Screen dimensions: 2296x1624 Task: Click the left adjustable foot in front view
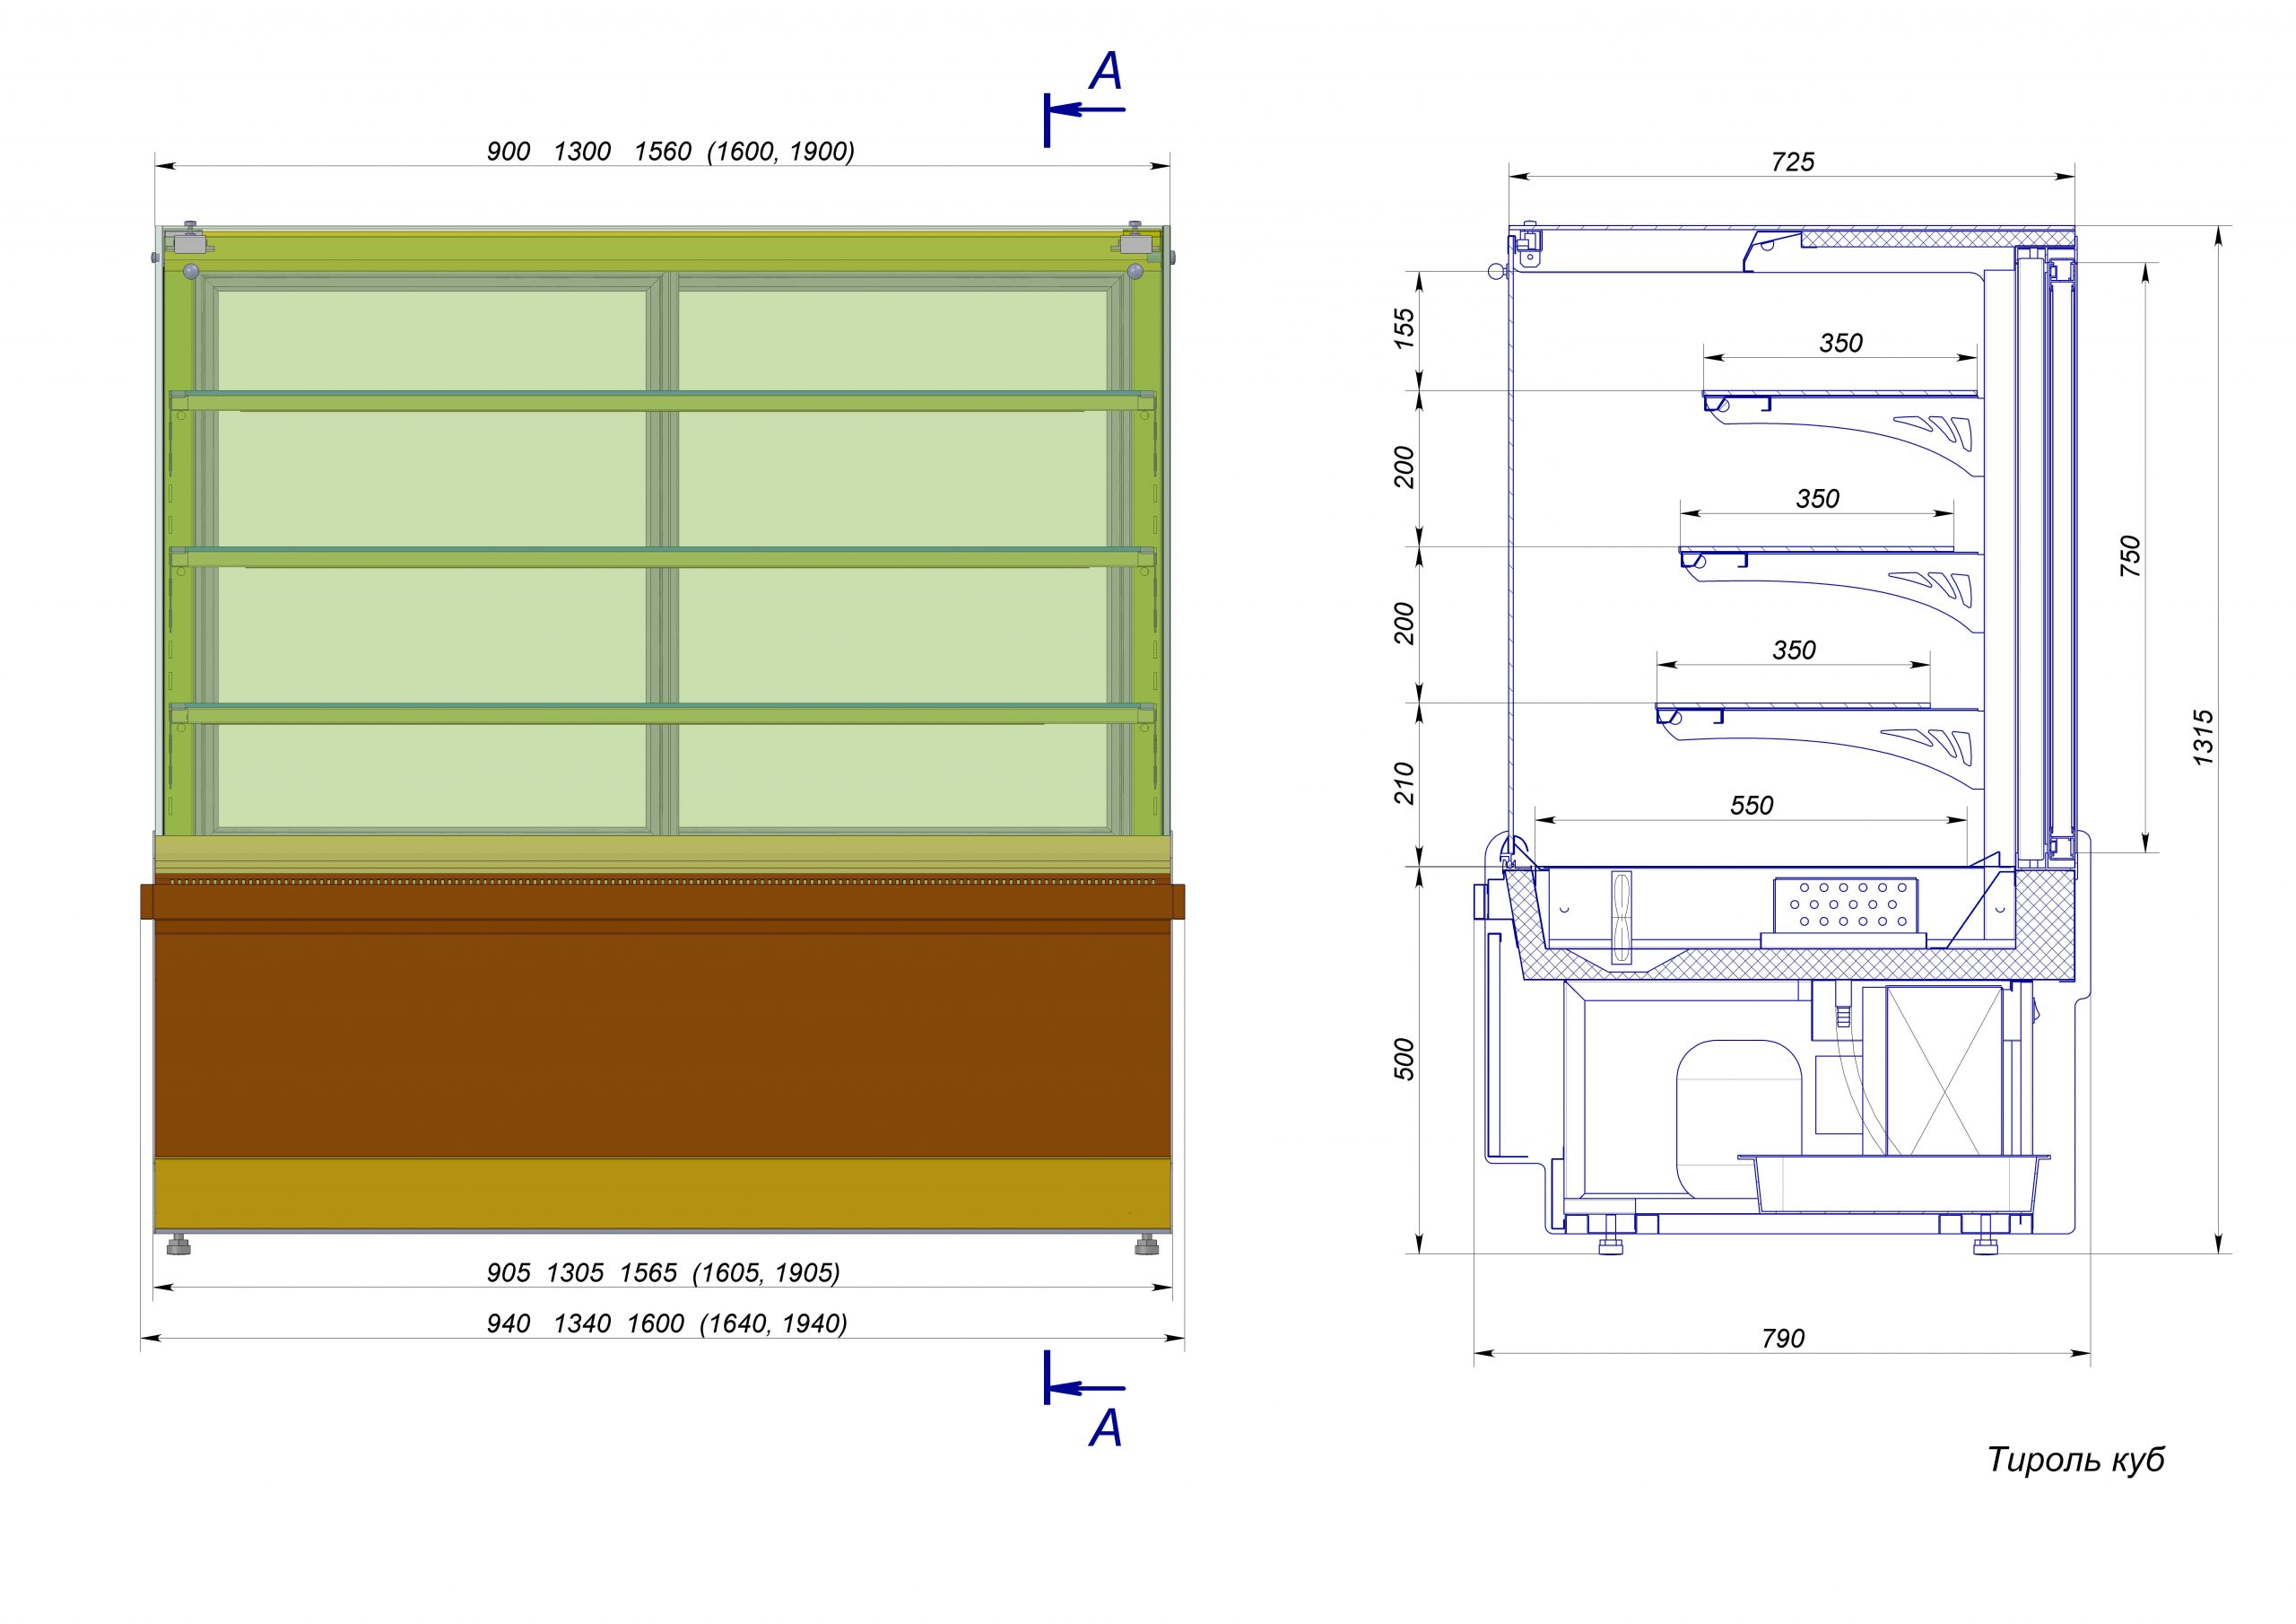tap(181, 1244)
